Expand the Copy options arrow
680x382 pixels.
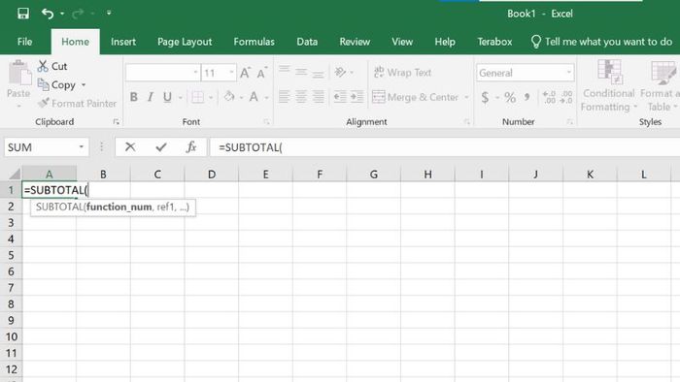84,84
